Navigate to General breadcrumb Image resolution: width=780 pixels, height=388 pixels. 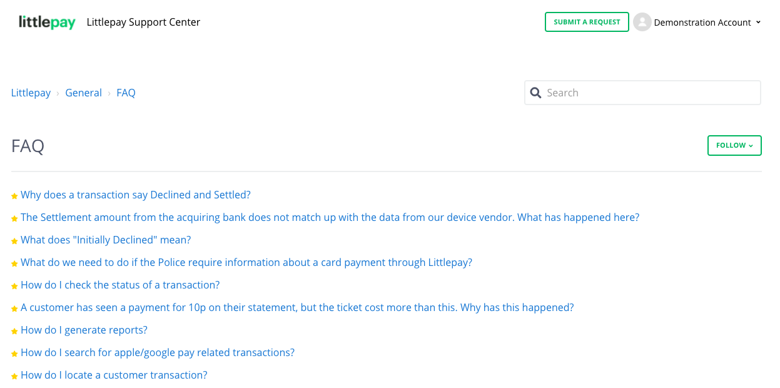pos(83,93)
